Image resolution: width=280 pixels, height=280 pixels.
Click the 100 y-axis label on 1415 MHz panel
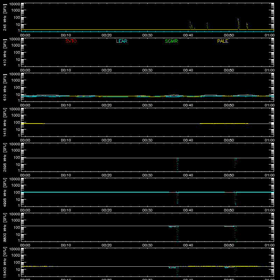coord(17,122)
